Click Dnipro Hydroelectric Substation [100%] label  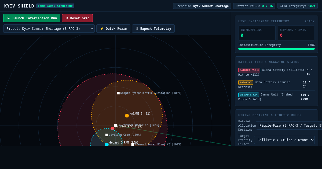click(151, 93)
